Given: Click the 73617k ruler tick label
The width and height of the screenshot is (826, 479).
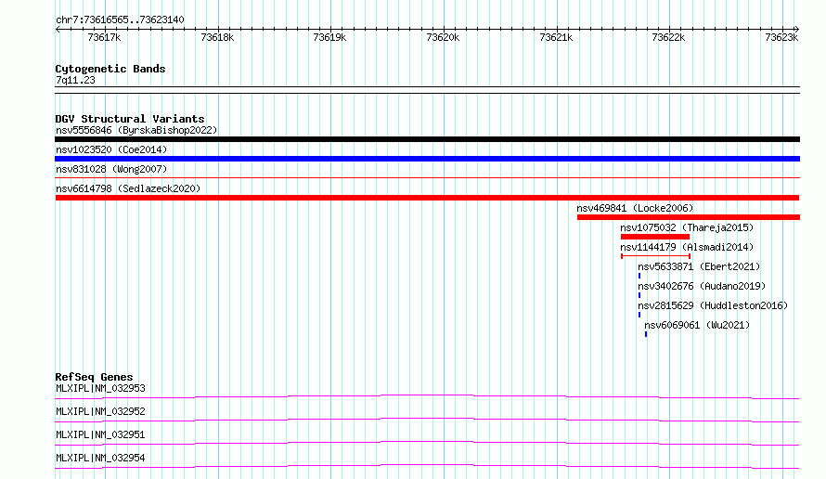Looking at the screenshot, I should (x=104, y=37).
